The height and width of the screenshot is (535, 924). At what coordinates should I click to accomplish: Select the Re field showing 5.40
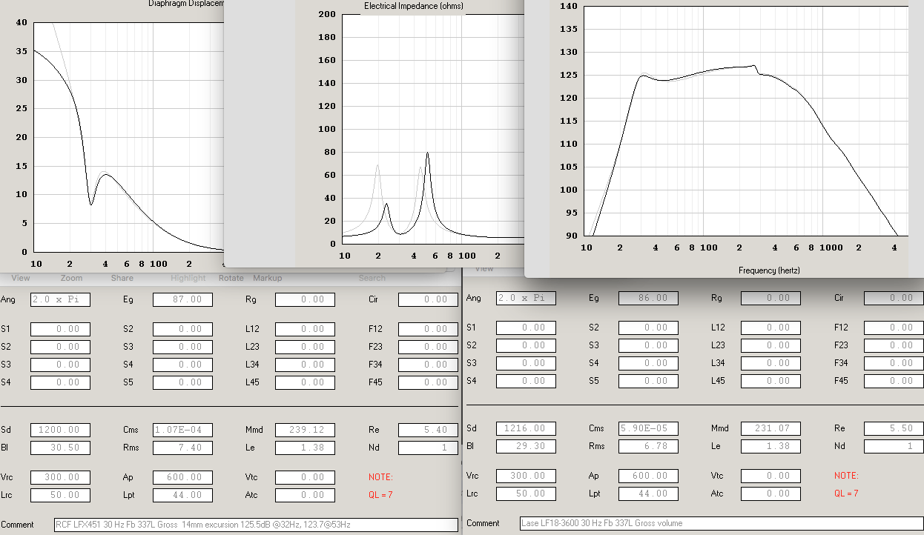(428, 430)
